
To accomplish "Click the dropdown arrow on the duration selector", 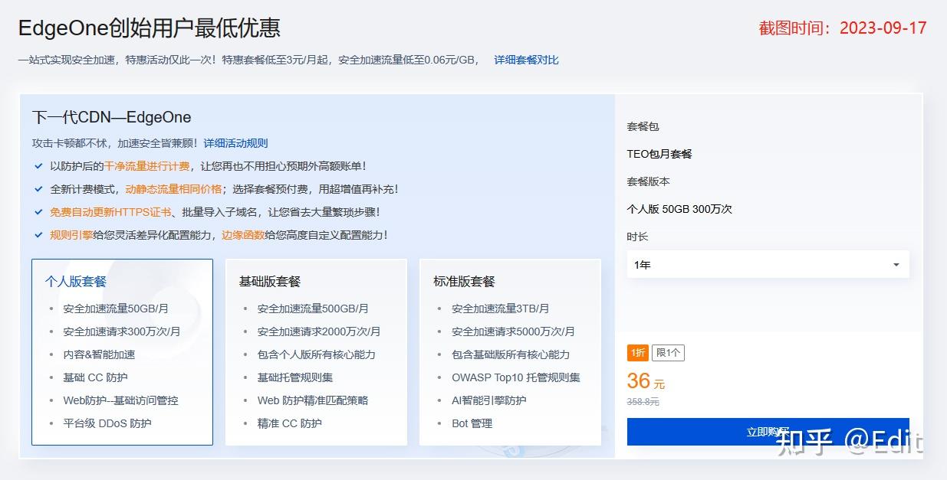I will click(896, 264).
